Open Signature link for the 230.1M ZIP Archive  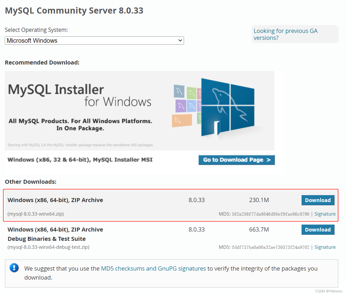pos(325,214)
